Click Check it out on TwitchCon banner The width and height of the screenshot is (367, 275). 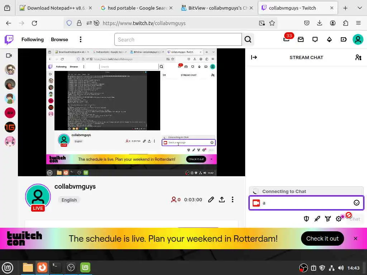(322, 238)
